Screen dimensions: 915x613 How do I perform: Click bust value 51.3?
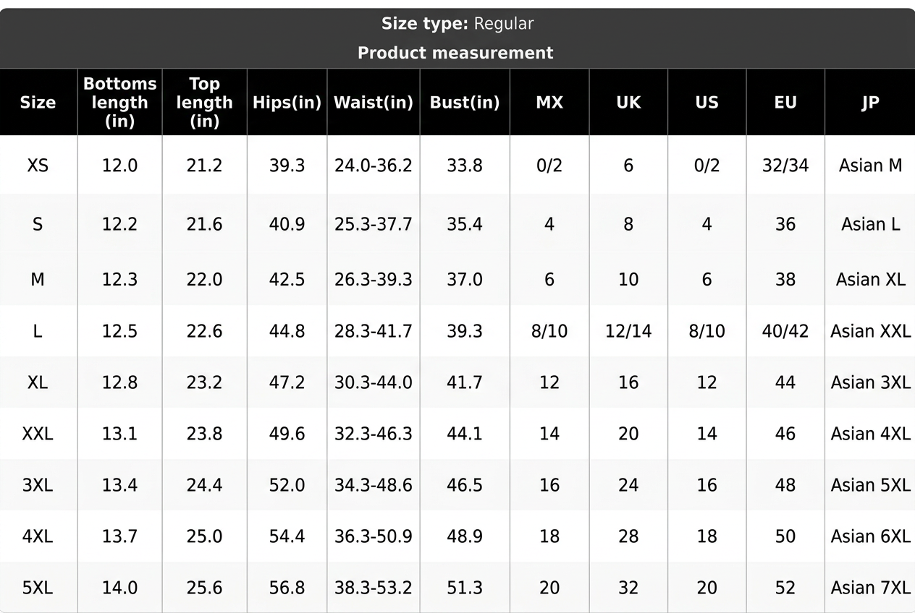[x=465, y=588]
